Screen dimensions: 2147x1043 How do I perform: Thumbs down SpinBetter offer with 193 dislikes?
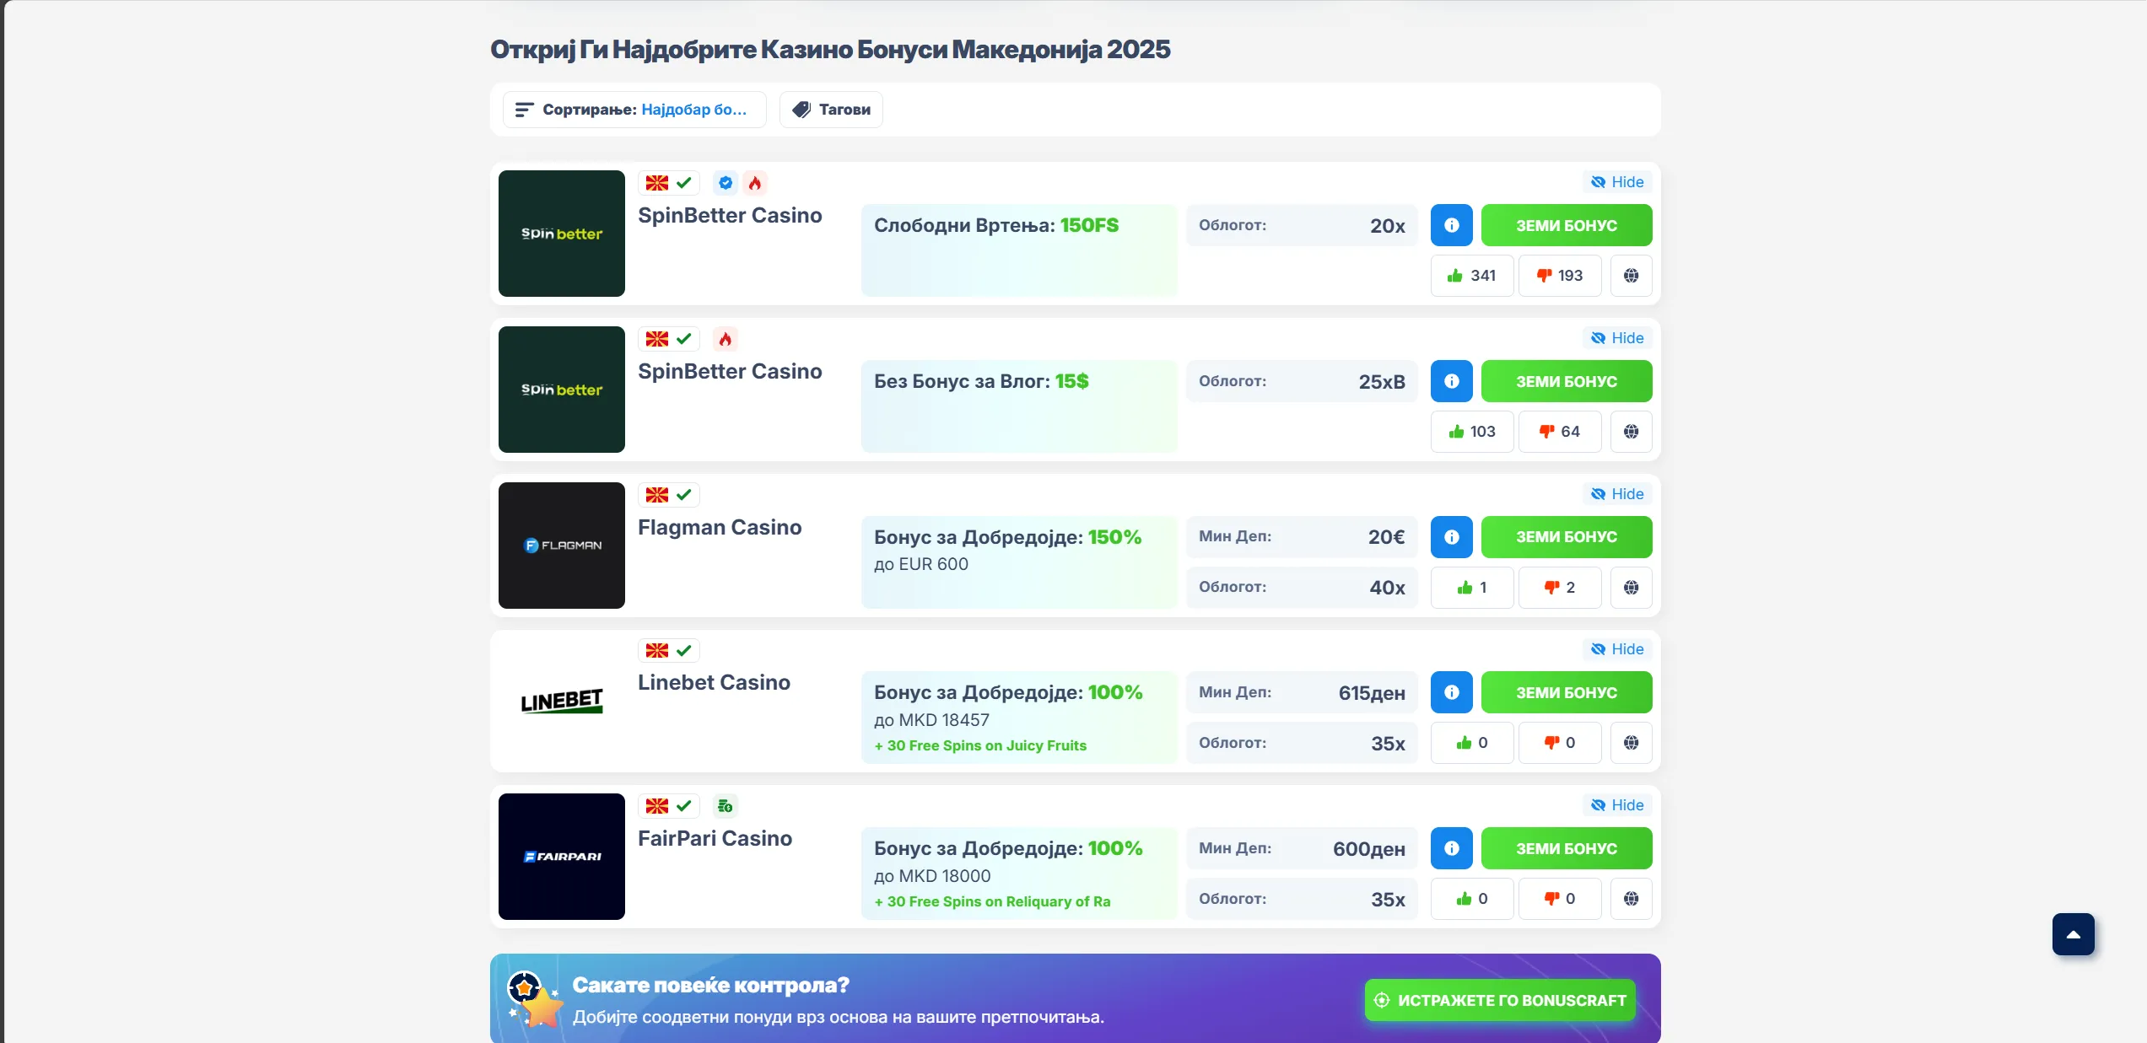click(x=1560, y=276)
